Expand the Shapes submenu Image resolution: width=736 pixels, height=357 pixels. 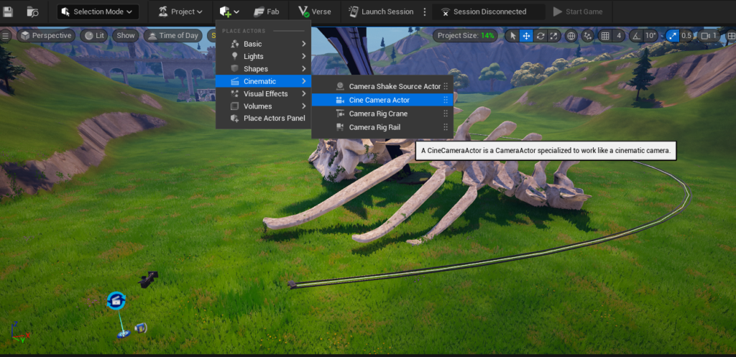click(x=263, y=68)
